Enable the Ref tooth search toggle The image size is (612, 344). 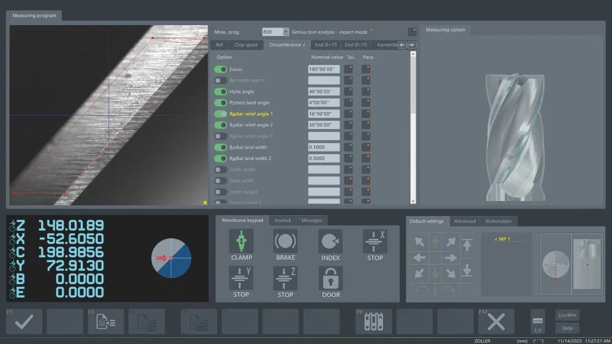point(220,81)
